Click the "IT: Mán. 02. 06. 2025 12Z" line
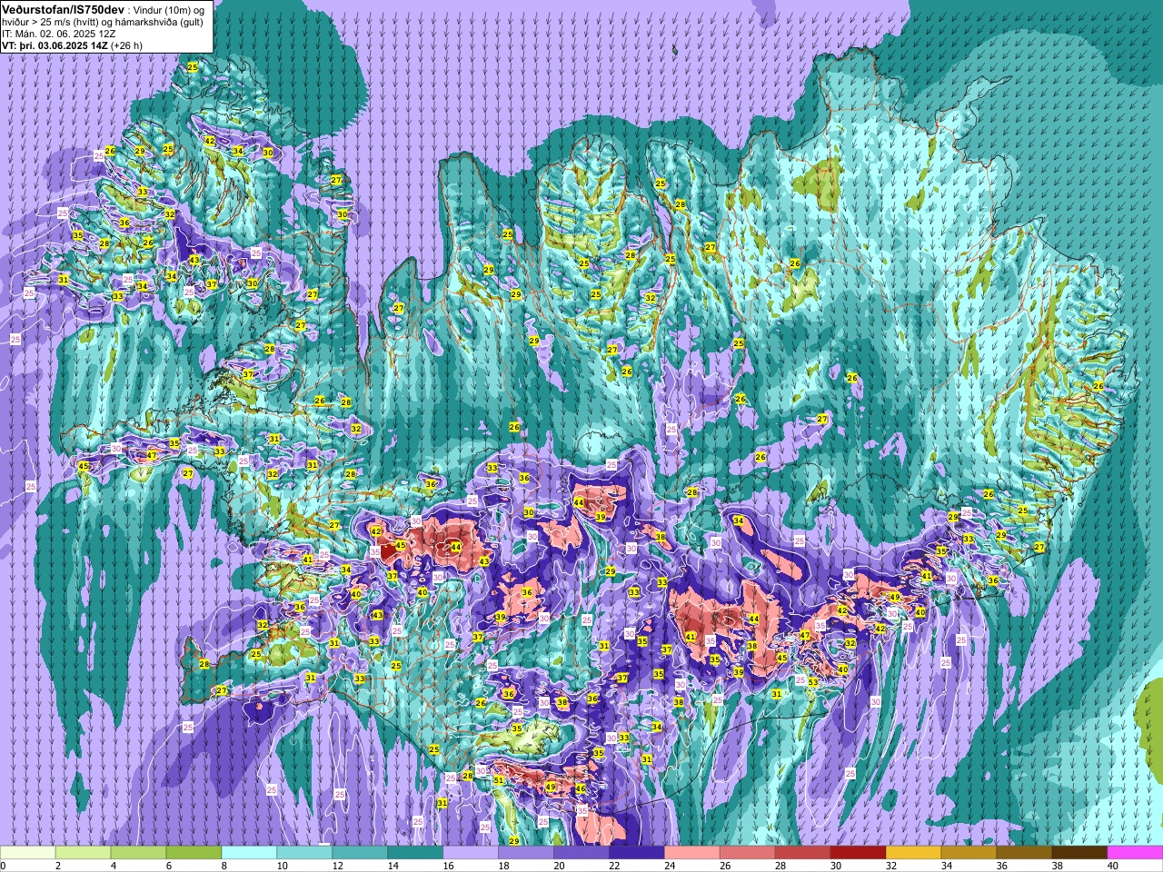The image size is (1163, 872). (58, 33)
